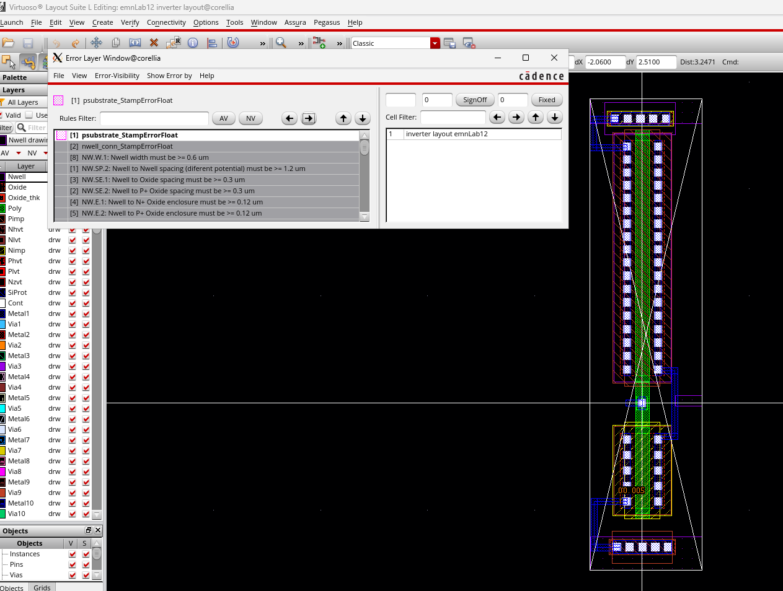Click Cell Filter right arrow button

tap(516, 117)
